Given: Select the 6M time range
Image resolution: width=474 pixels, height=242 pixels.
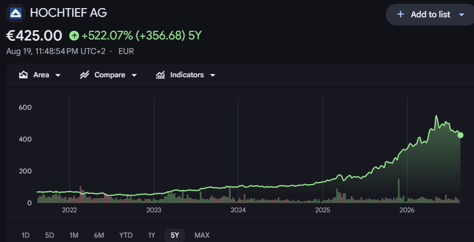Looking at the screenshot, I should coord(99,236).
